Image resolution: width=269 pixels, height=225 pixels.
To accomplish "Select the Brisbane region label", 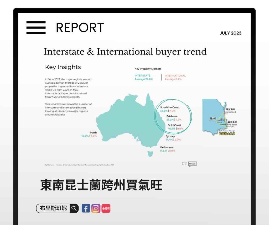I will [x=172, y=116].
